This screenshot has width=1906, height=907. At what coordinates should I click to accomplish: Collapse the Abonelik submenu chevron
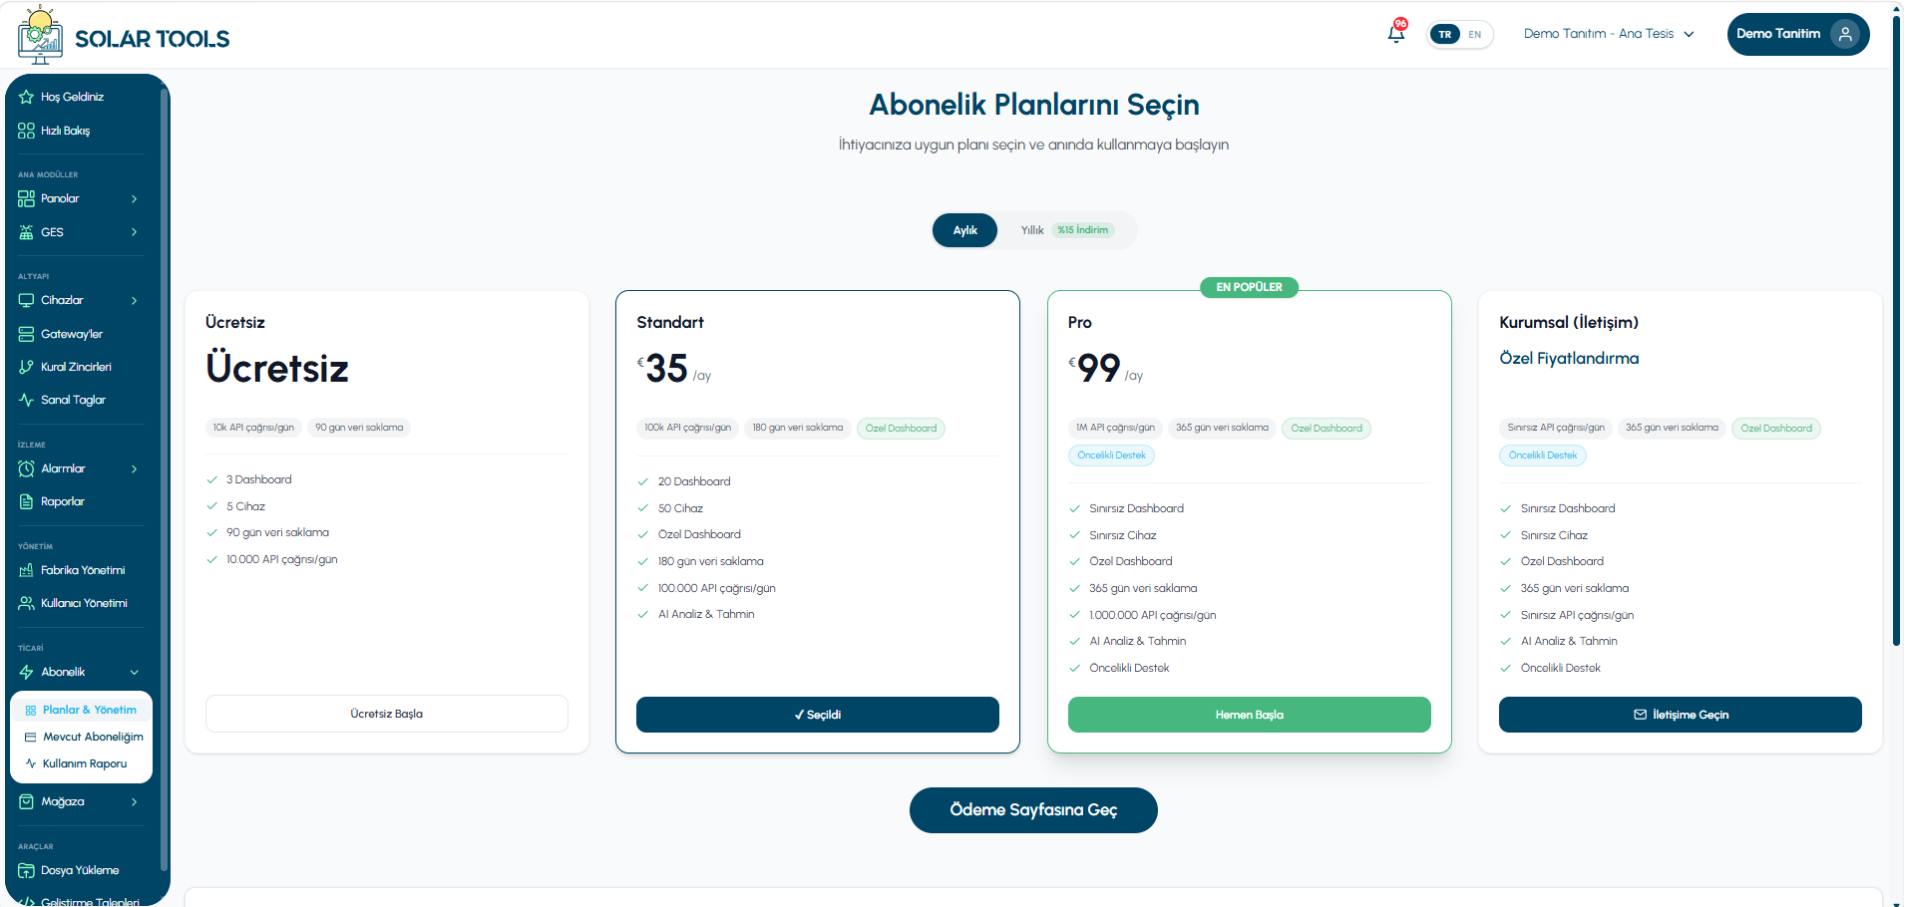coord(134,672)
